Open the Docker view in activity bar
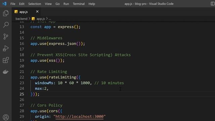This screenshot has width=215, height=121. 6,72
